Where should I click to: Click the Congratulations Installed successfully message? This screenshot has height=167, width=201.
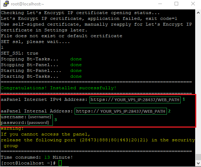click(58, 88)
